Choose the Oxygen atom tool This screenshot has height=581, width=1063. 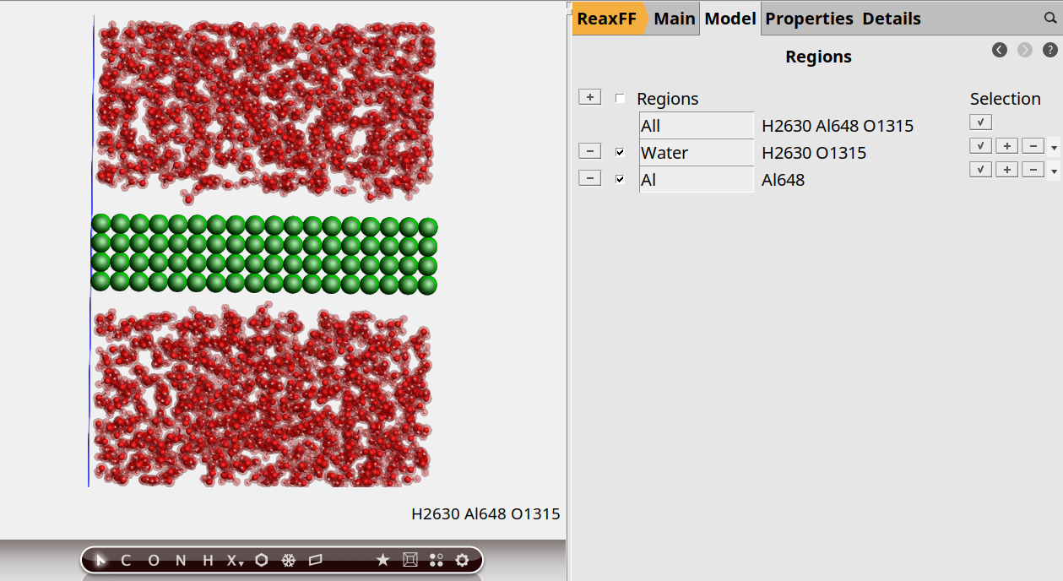153,560
